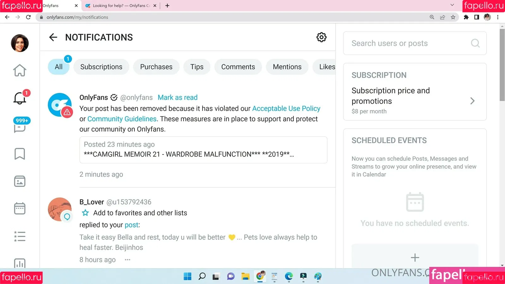Open notification settings gear
This screenshot has height=284, width=505.
[x=321, y=37]
